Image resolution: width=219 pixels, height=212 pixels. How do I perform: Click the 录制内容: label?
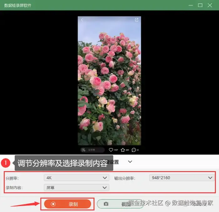(14, 188)
